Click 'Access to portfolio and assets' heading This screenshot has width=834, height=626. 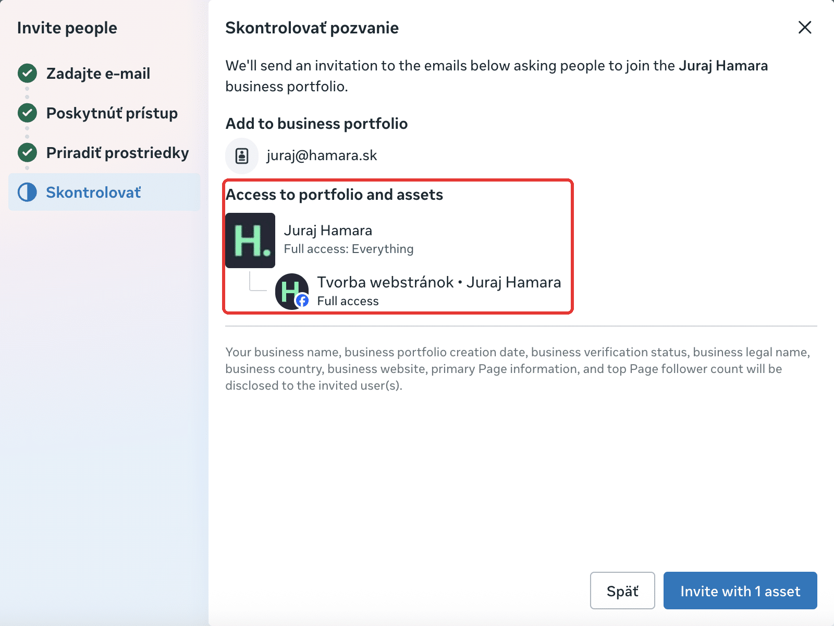334,195
